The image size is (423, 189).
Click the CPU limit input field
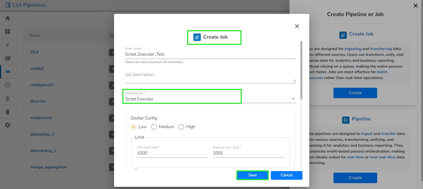172,153
